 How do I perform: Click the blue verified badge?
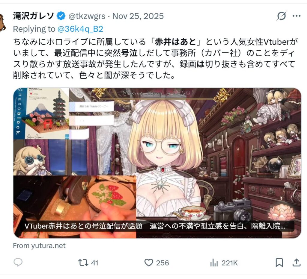(x=61, y=16)
